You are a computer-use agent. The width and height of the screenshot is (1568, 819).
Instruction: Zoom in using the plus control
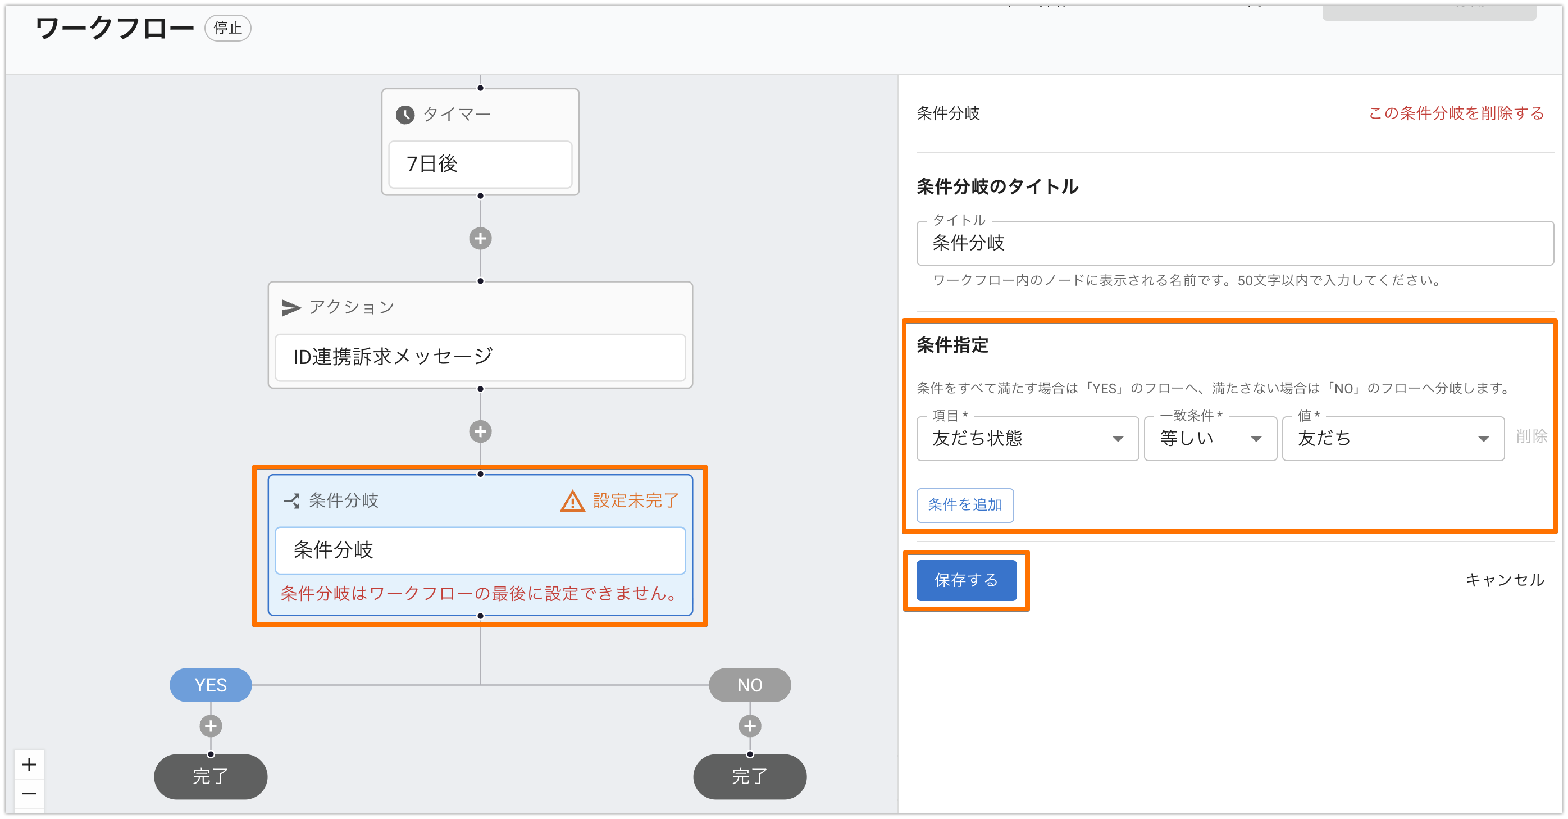point(29,765)
